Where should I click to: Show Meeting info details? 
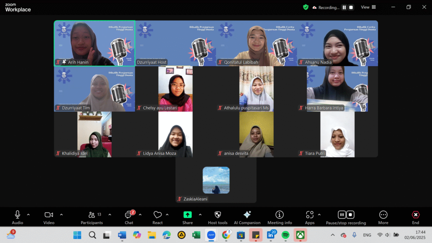[279, 215]
